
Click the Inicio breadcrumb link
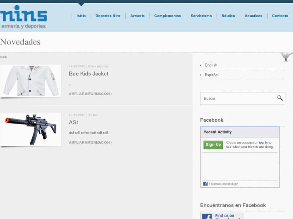click(x=4, y=57)
